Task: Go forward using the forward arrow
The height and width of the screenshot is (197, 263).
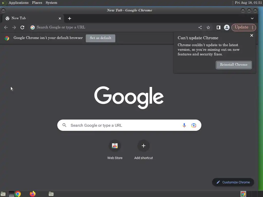Action: click(14, 27)
